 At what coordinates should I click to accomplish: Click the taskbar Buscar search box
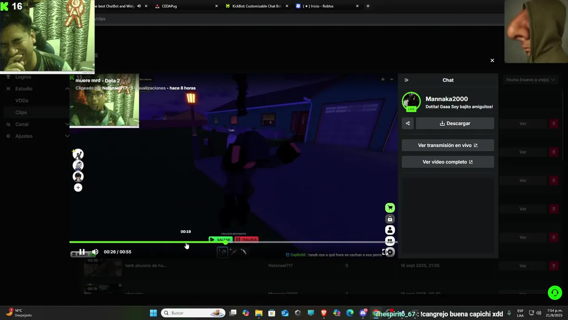coord(193,313)
